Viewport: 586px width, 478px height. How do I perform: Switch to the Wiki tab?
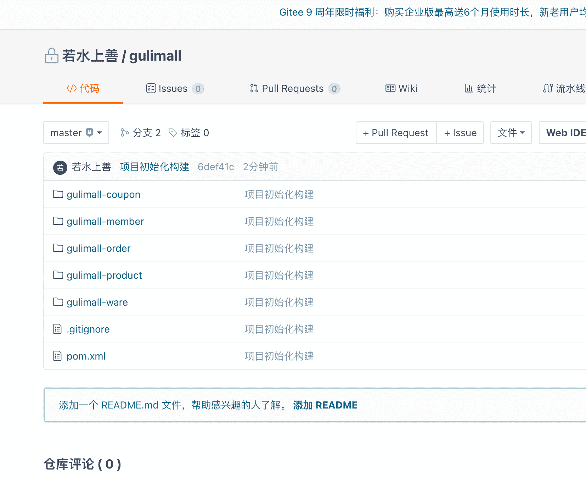(401, 89)
